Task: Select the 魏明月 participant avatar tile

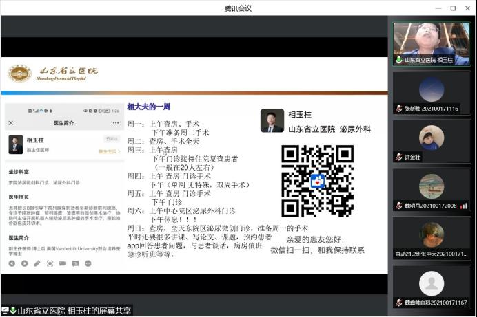Action: point(432,186)
